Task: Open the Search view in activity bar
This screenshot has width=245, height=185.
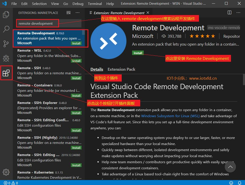Action: click(6, 29)
